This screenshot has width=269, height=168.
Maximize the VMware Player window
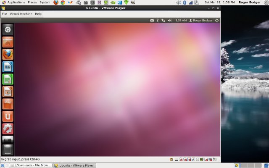213,8
